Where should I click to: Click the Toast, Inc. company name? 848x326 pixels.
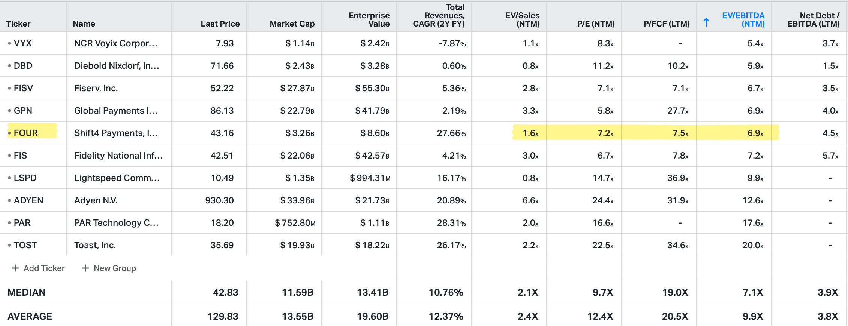coord(95,245)
